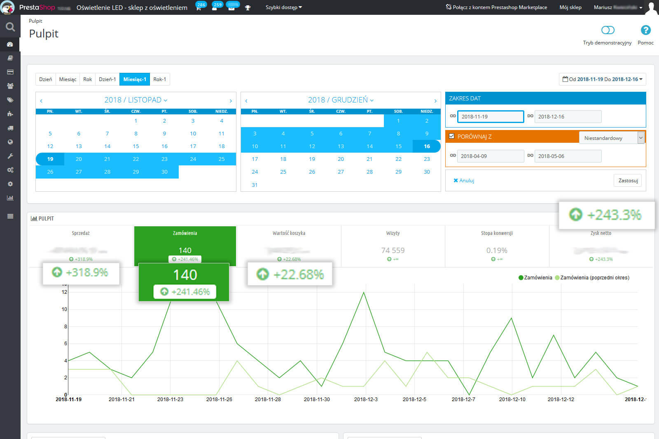
Task: Click the Anuluj link
Action: pos(464,181)
